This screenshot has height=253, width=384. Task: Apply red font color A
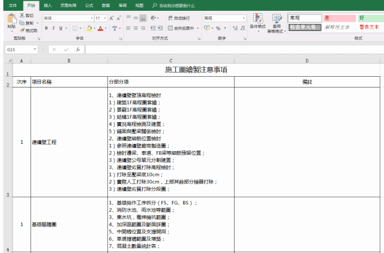click(x=100, y=28)
